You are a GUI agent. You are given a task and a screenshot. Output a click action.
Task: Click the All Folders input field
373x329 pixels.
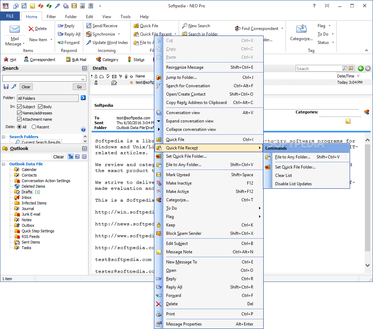48,98
